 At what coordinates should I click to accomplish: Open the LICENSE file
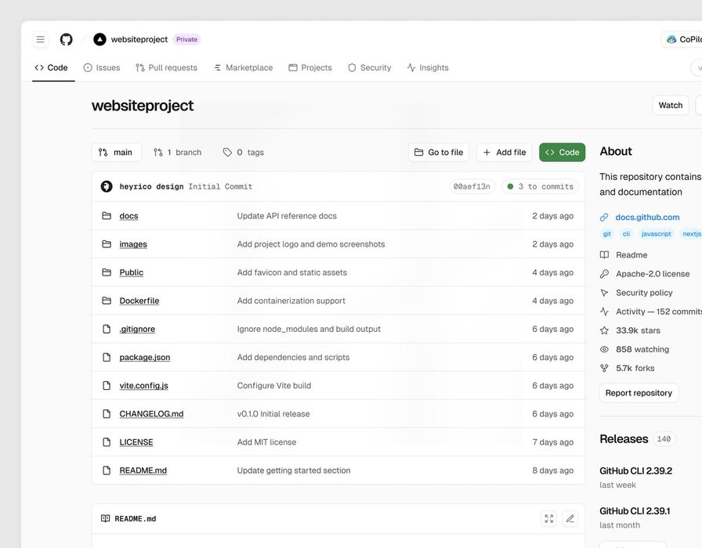pyautogui.click(x=136, y=442)
